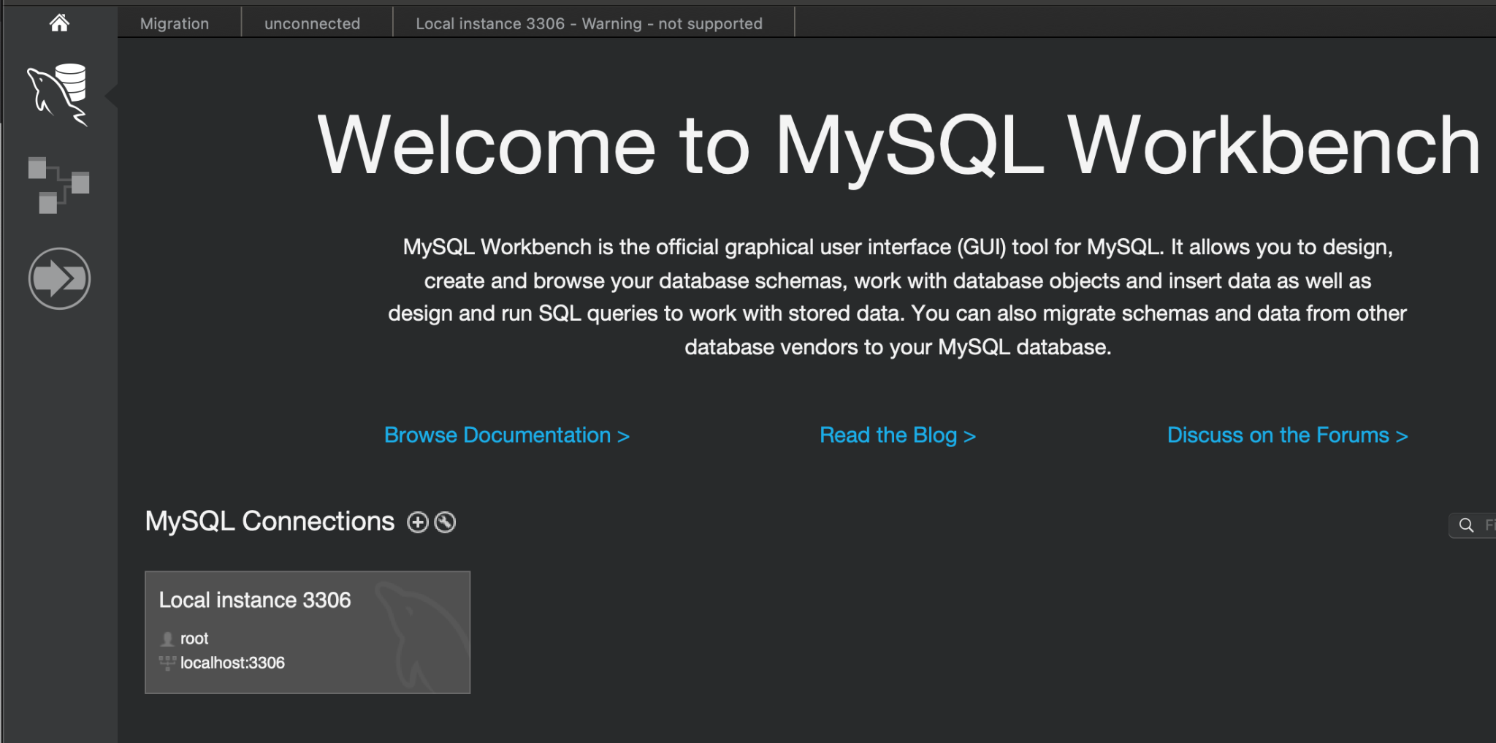Click the search magnifier icon
The image size is (1496, 743).
tap(1465, 525)
